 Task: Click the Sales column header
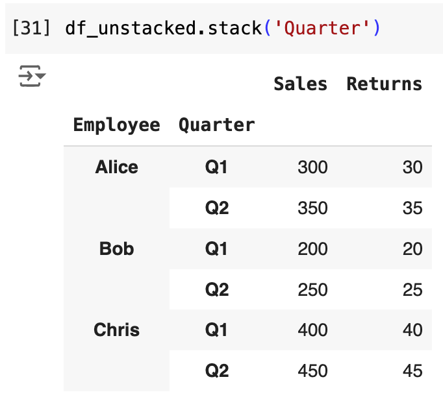[x=300, y=84]
